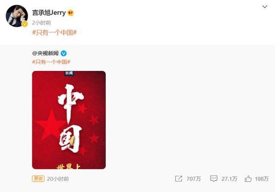Click the gold verified badge on avatar

pyautogui.click(x=25, y=24)
